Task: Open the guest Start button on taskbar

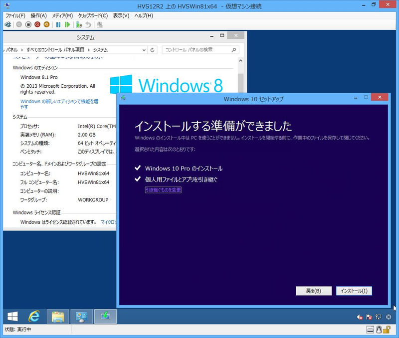Action: pyautogui.click(x=12, y=317)
